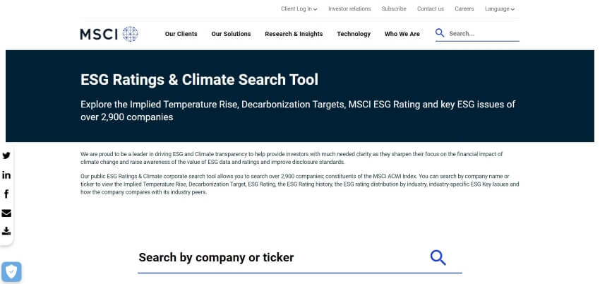Open the Who We Are menu
This screenshot has width=600, height=284.
point(402,34)
